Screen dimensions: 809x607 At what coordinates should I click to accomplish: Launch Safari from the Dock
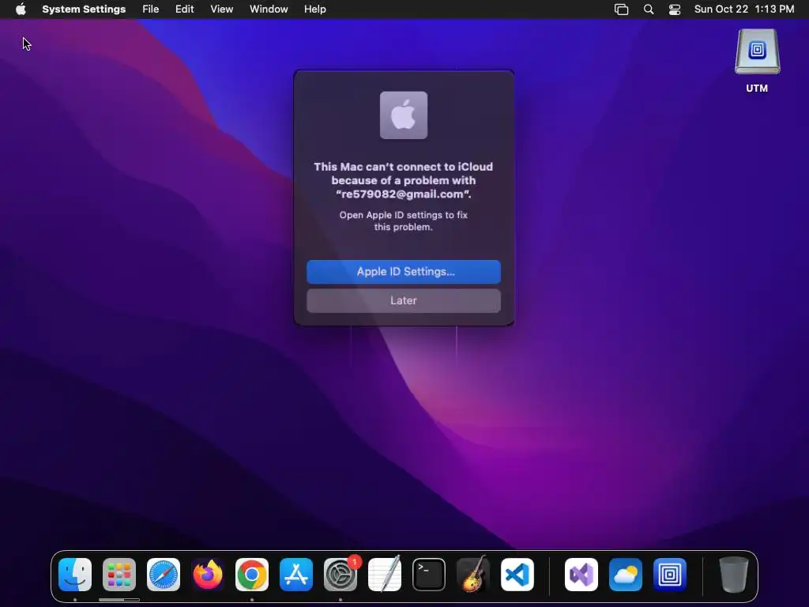pyautogui.click(x=164, y=575)
